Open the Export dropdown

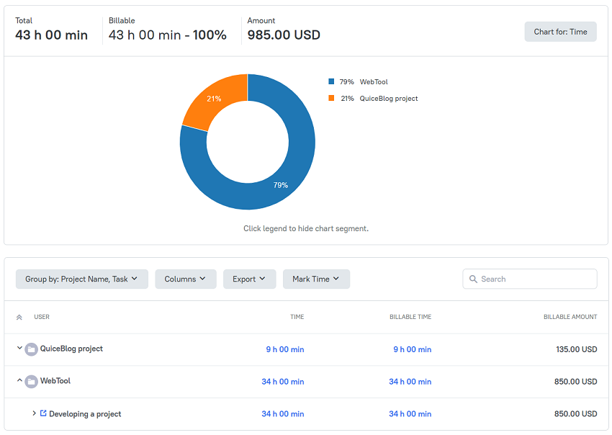click(x=249, y=279)
